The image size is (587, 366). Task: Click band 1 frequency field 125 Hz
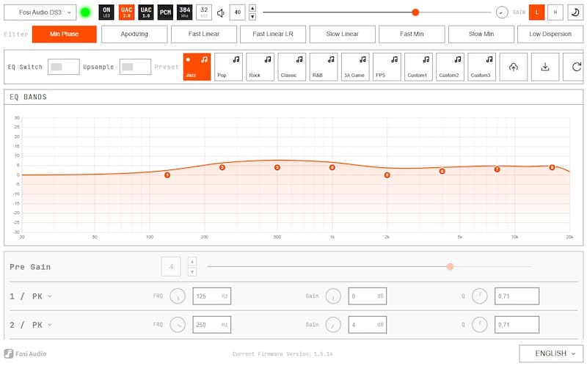click(212, 296)
